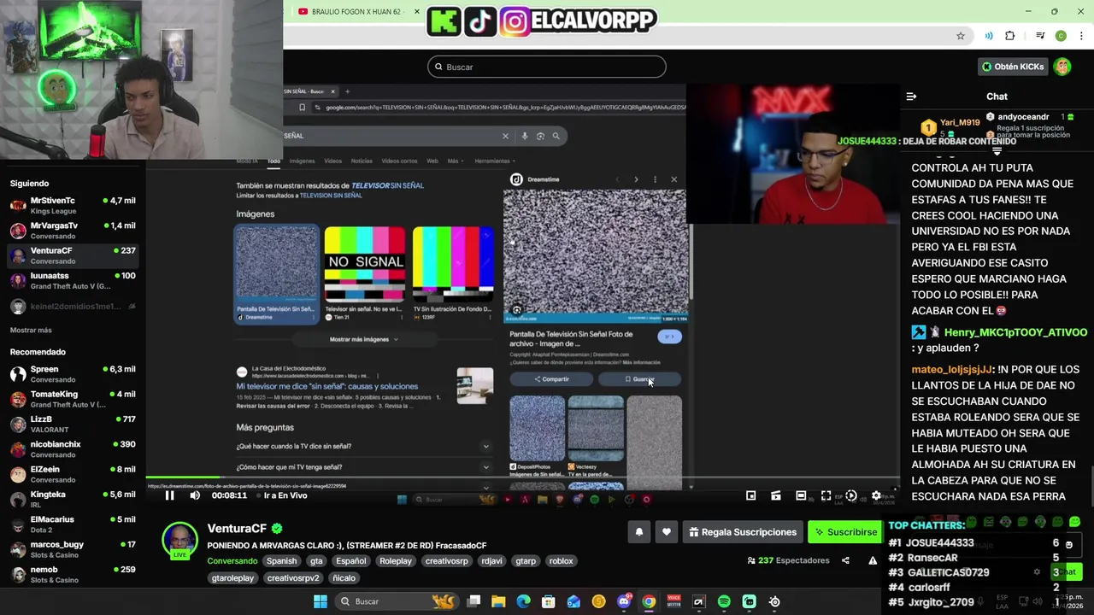Pause the Kick stream playback

(169, 495)
